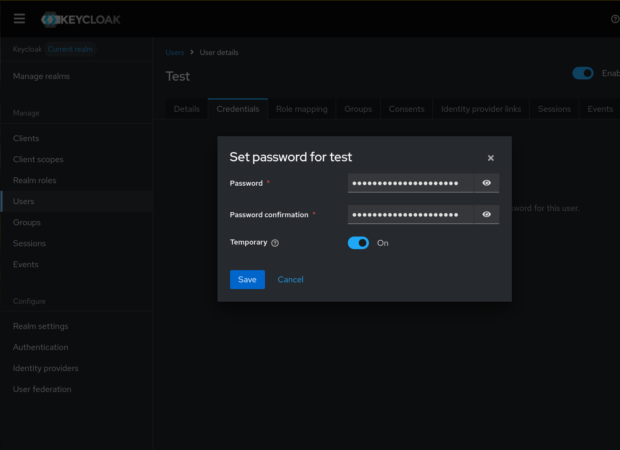Click the Keycloak logo

[x=81, y=19]
